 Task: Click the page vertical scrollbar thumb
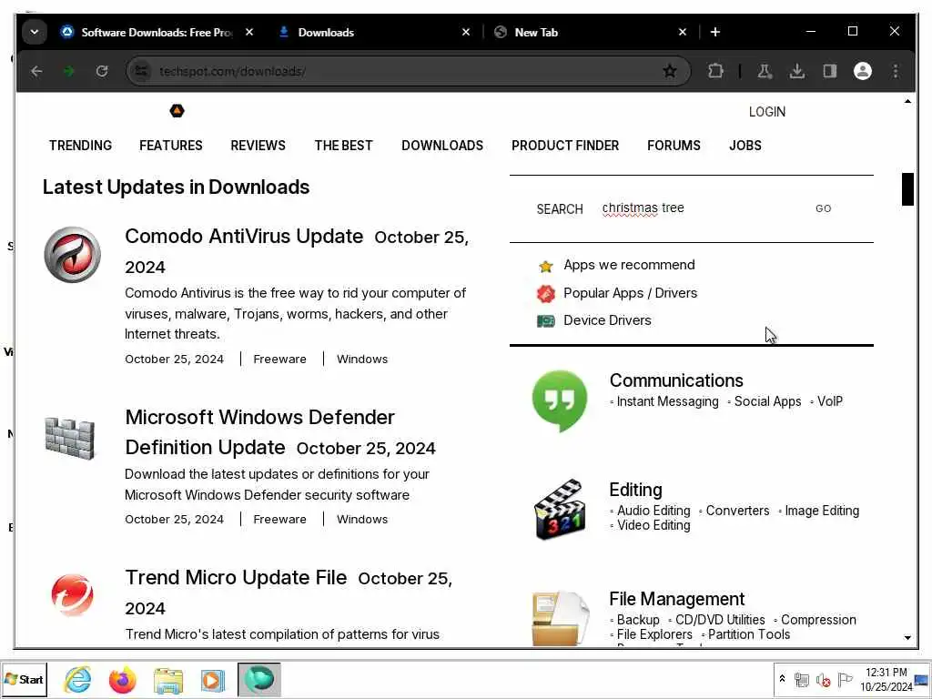tap(907, 189)
